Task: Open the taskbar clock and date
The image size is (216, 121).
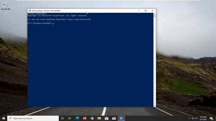Action: 203,118
